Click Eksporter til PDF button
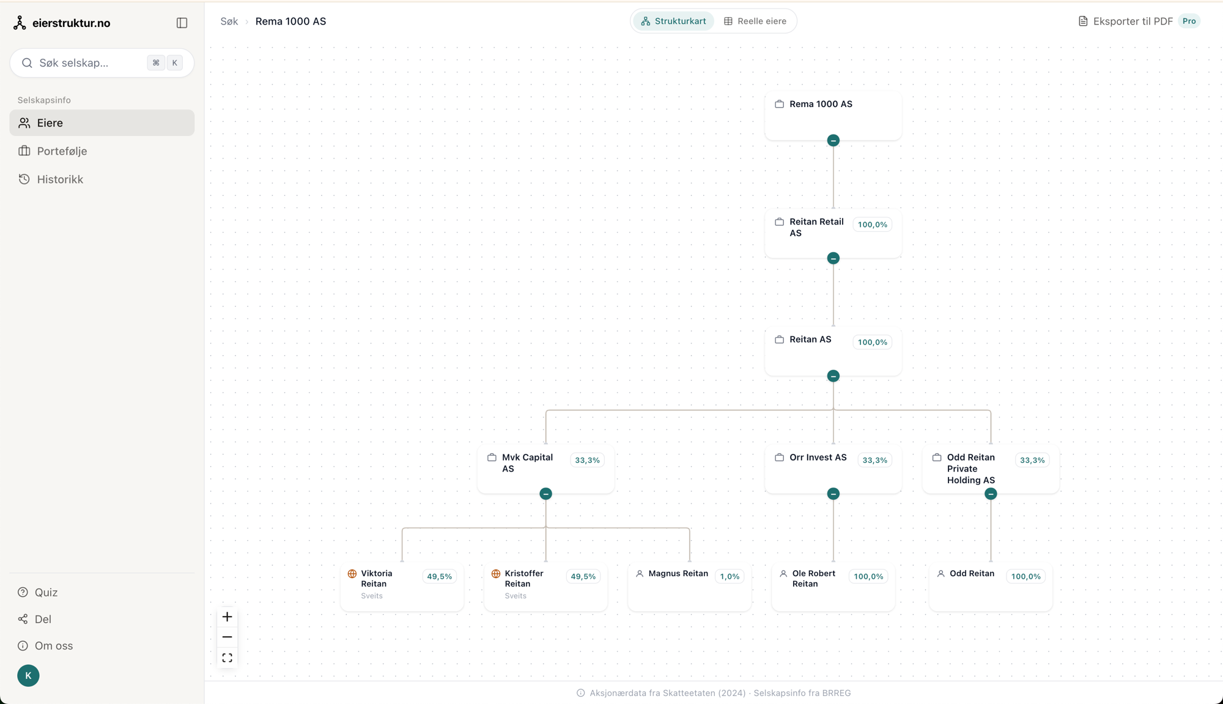1223x704 pixels. 1139,21
